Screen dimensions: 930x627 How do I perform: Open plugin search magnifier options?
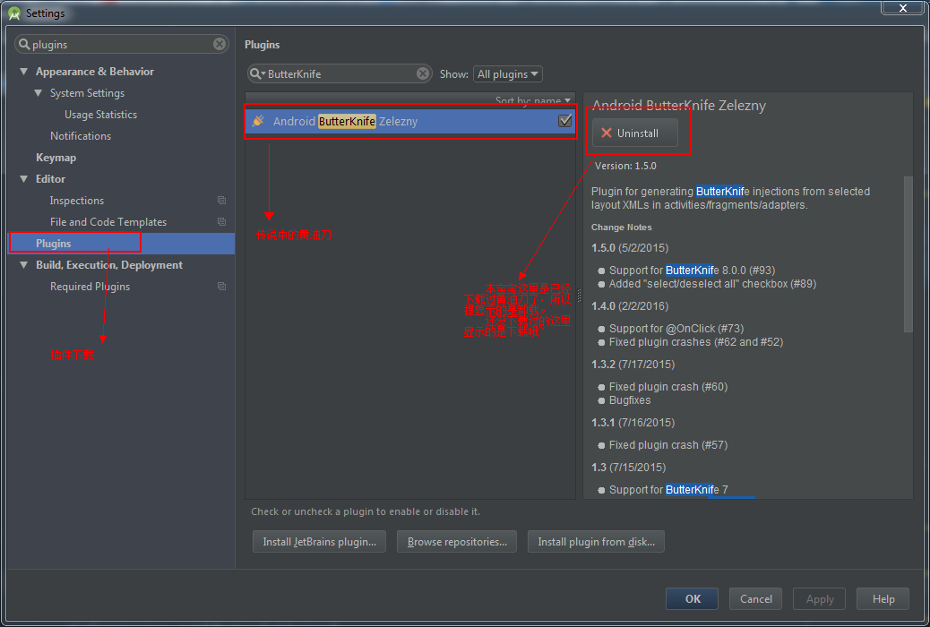click(x=257, y=73)
